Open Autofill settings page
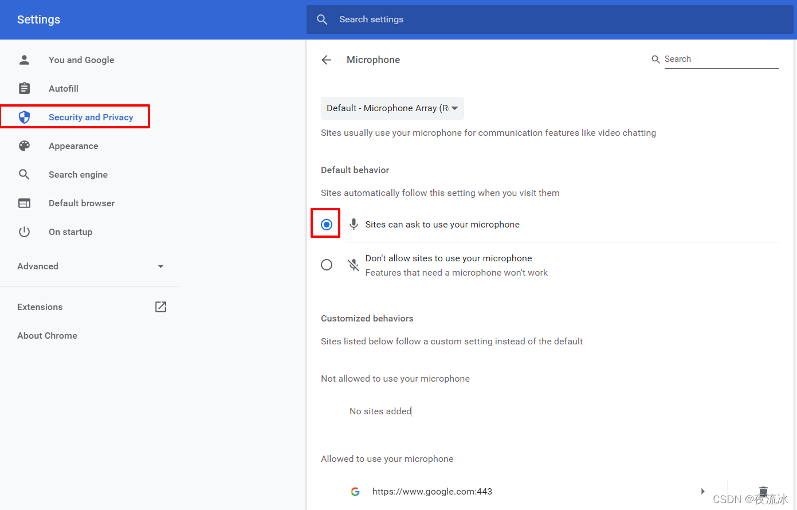Image resolution: width=797 pixels, height=510 pixels. (64, 88)
